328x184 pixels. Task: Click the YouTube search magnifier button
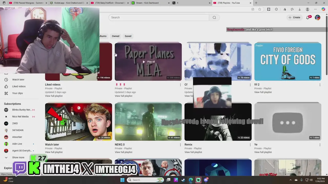[214, 17]
